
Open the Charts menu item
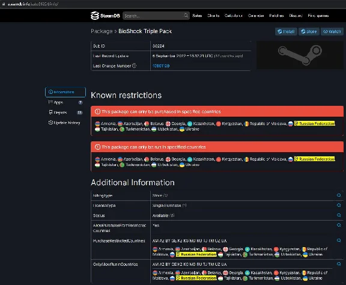pyautogui.click(x=213, y=16)
